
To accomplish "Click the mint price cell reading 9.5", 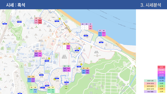I will coord(31,90).
